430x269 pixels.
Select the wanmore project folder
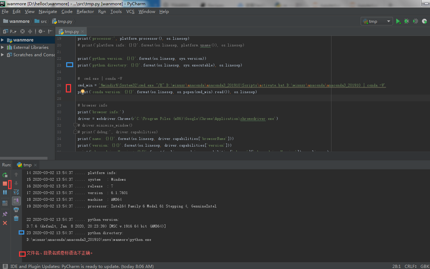[x=23, y=40]
